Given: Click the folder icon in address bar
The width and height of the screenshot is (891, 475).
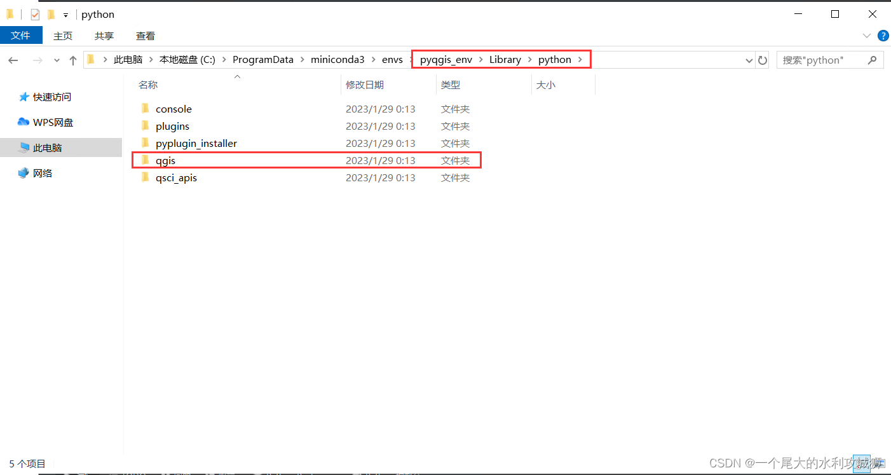Looking at the screenshot, I should 91,60.
